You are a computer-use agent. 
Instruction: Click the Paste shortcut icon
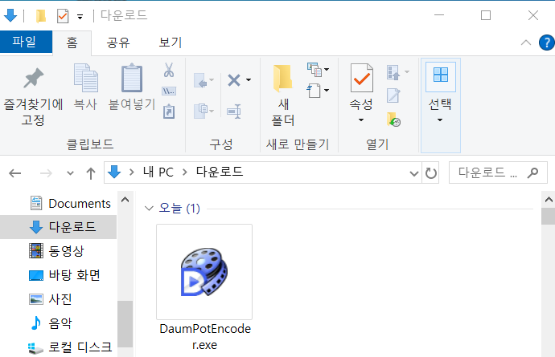[169, 112]
